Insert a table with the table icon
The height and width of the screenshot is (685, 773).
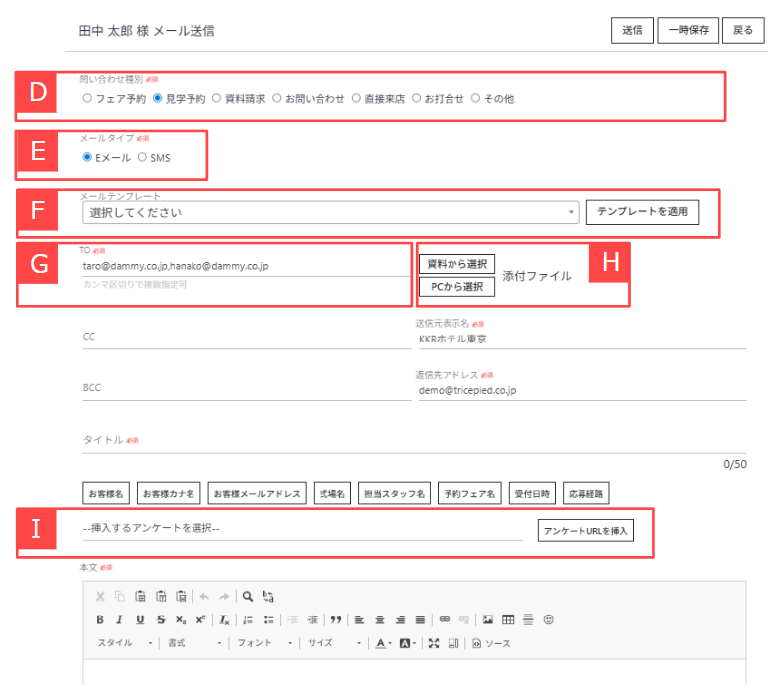tap(508, 619)
